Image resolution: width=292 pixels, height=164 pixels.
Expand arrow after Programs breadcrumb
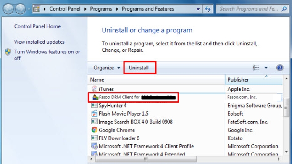pyautogui.click(x=117, y=9)
